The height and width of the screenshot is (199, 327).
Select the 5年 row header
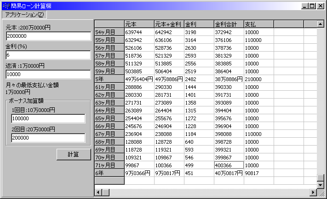[109, 79]
